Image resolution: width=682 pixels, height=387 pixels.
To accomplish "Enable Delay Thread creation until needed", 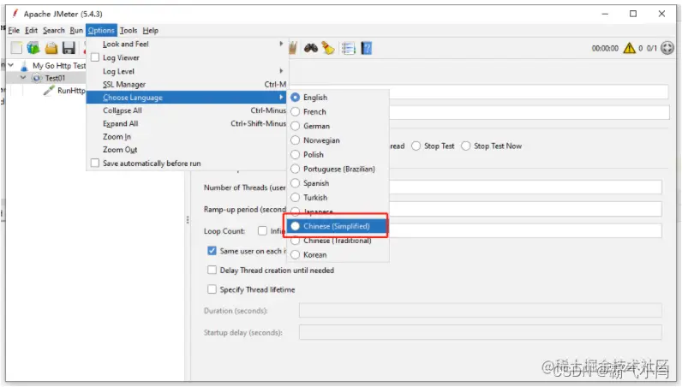I will pos(212,270).
